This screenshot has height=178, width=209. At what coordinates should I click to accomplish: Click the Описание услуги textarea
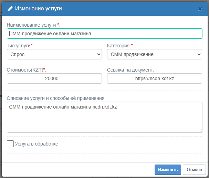click(105, 117)
